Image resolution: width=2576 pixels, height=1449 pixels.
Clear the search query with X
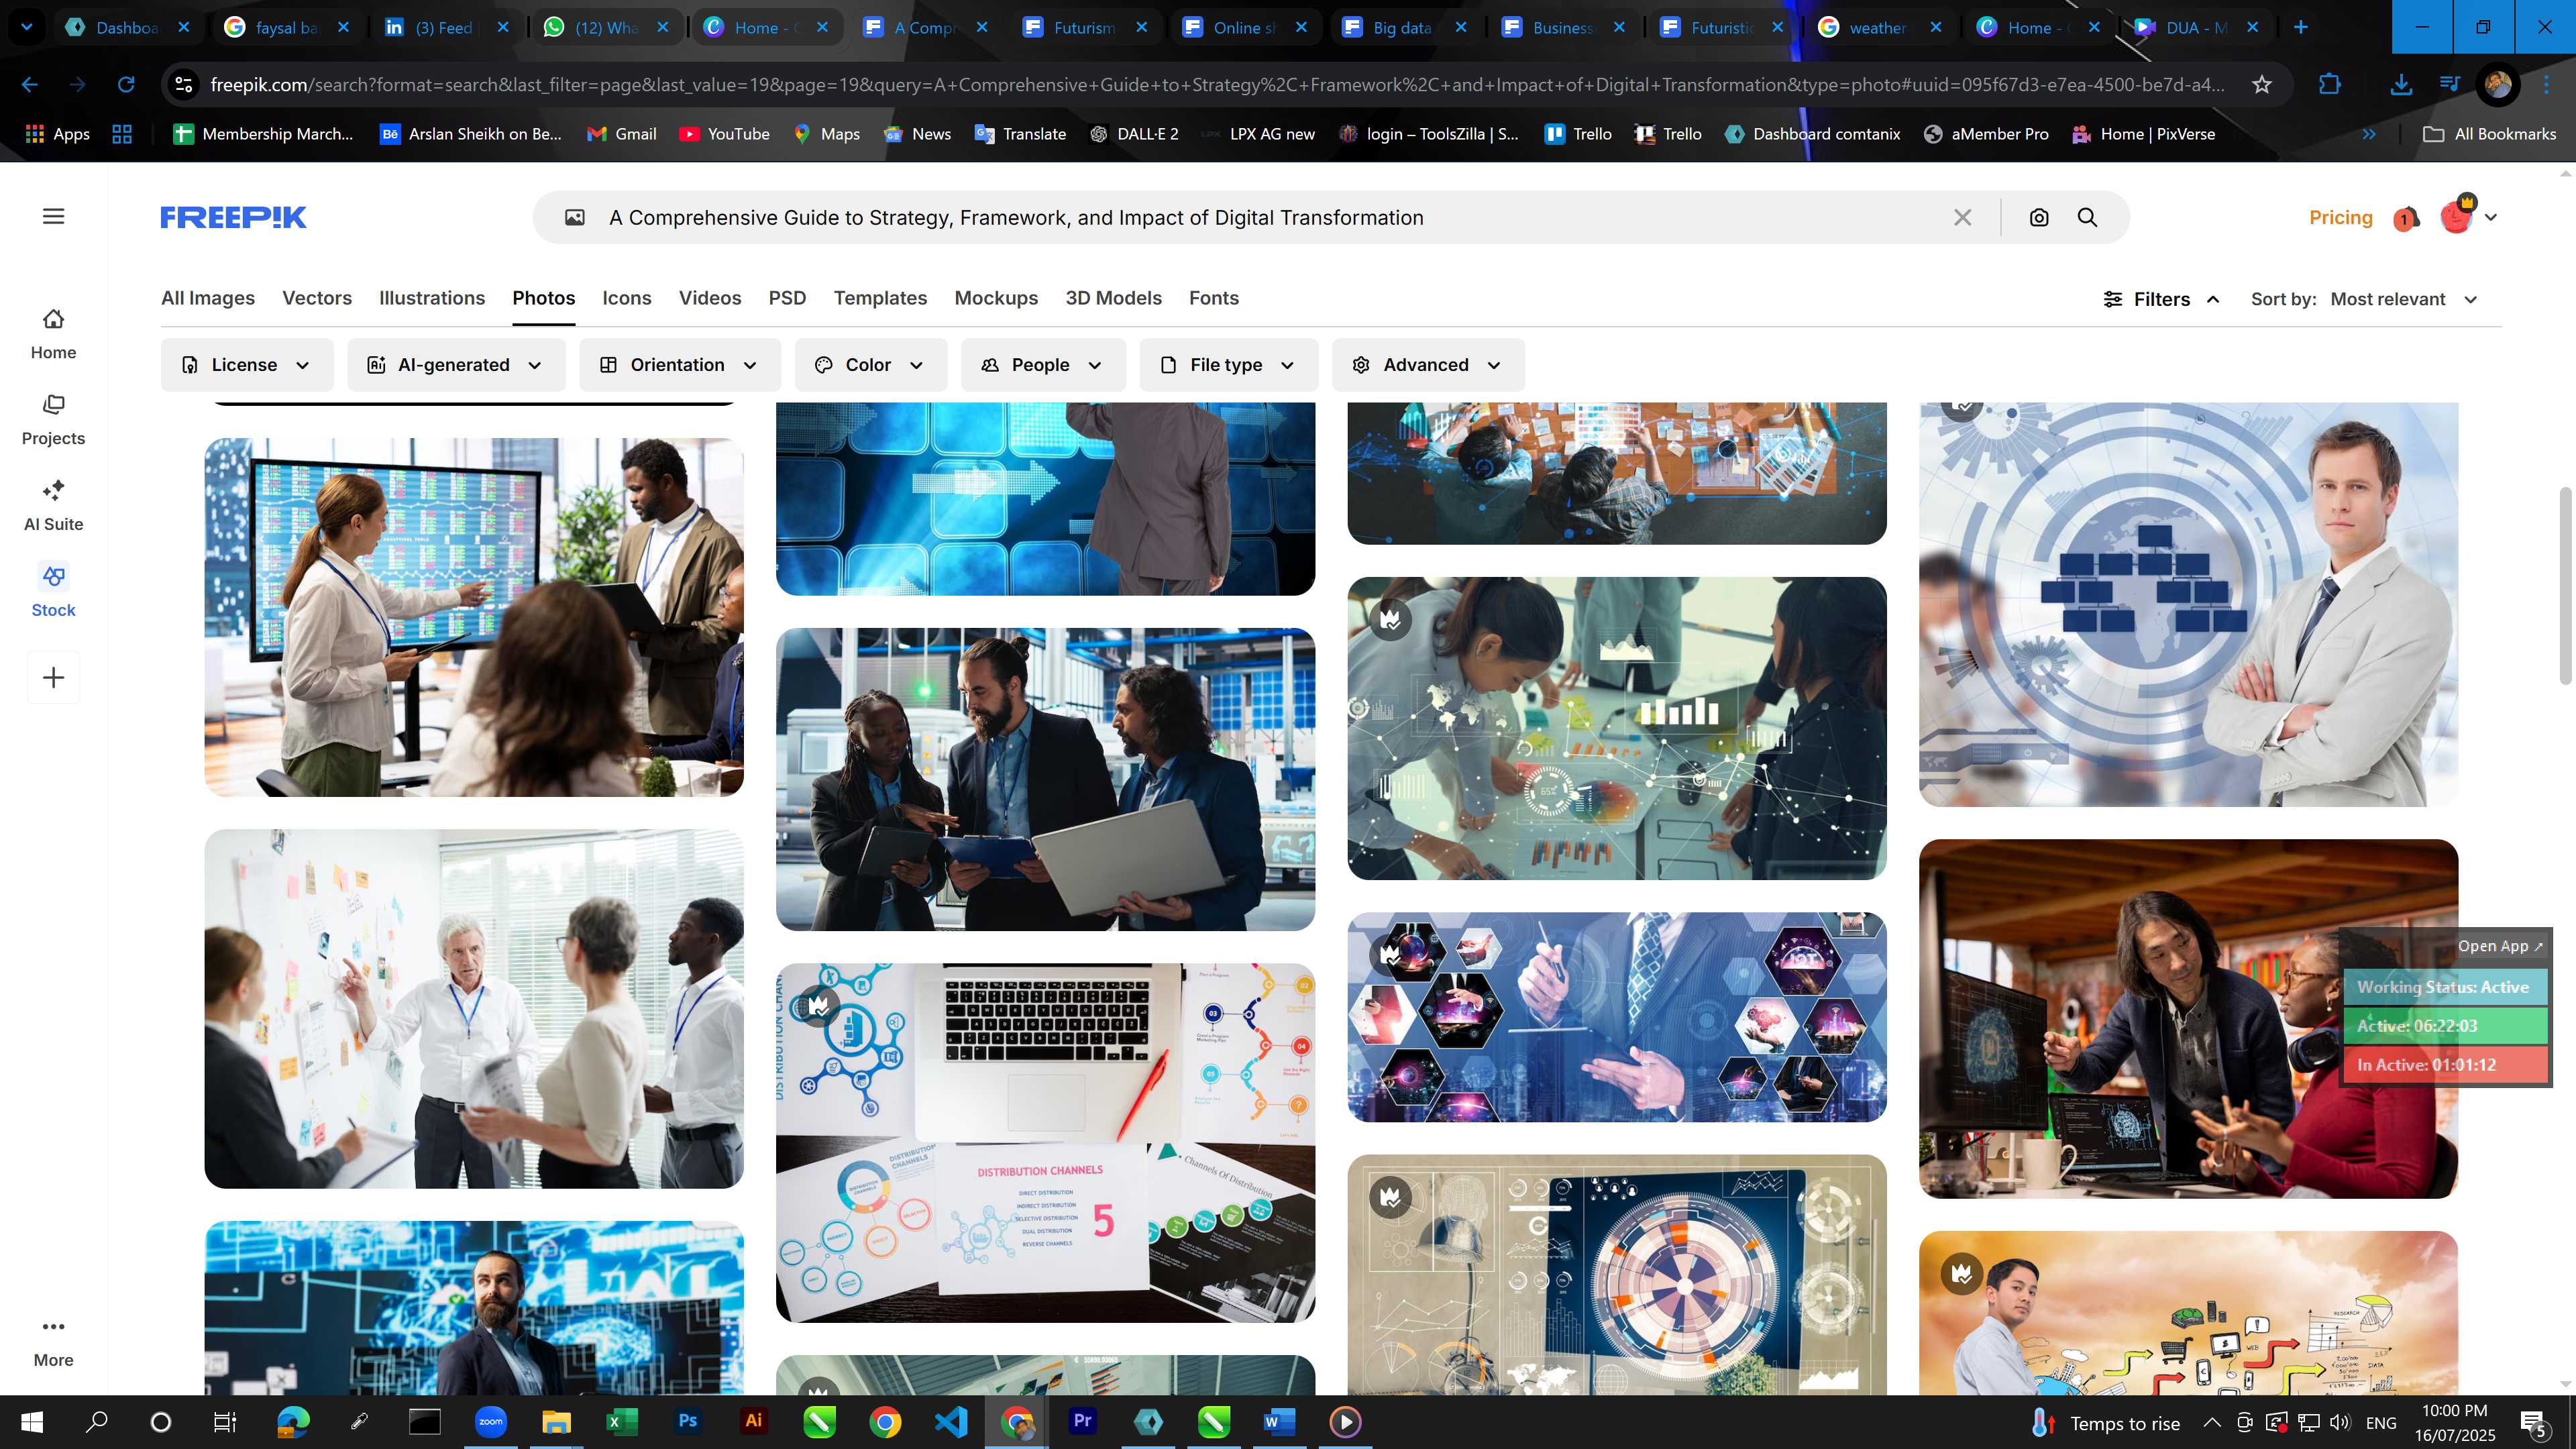(1962, 217)
